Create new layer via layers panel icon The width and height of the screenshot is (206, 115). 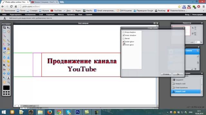click(x=192, y=69)
